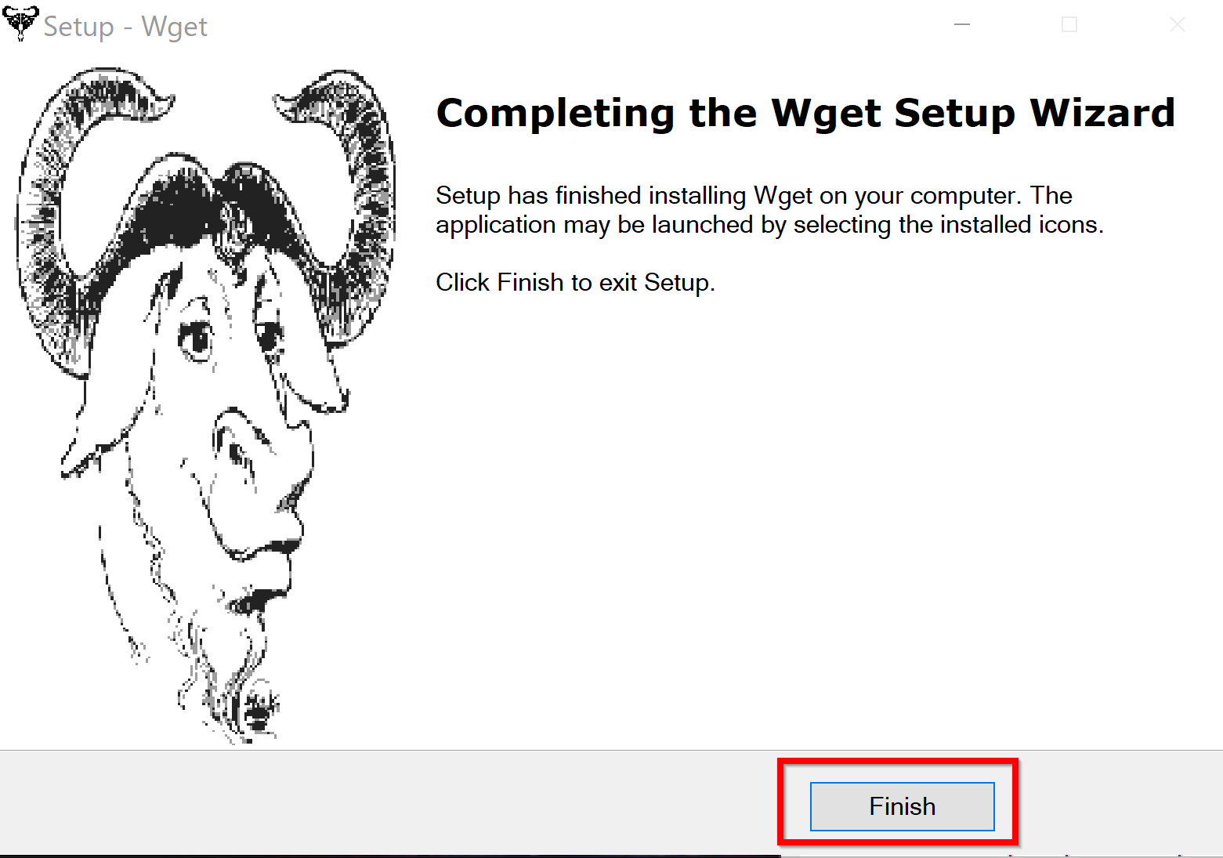Click the word 'Wizard' in the heading
1223x858 pixels.
click(x=1102, y=113)
